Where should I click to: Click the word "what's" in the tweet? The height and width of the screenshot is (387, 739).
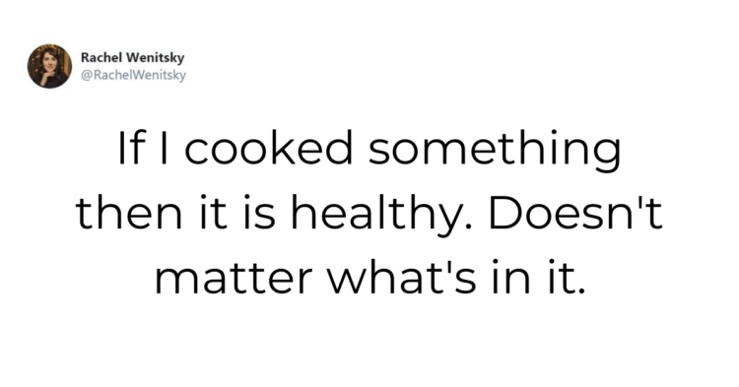(x=401, y=278)
